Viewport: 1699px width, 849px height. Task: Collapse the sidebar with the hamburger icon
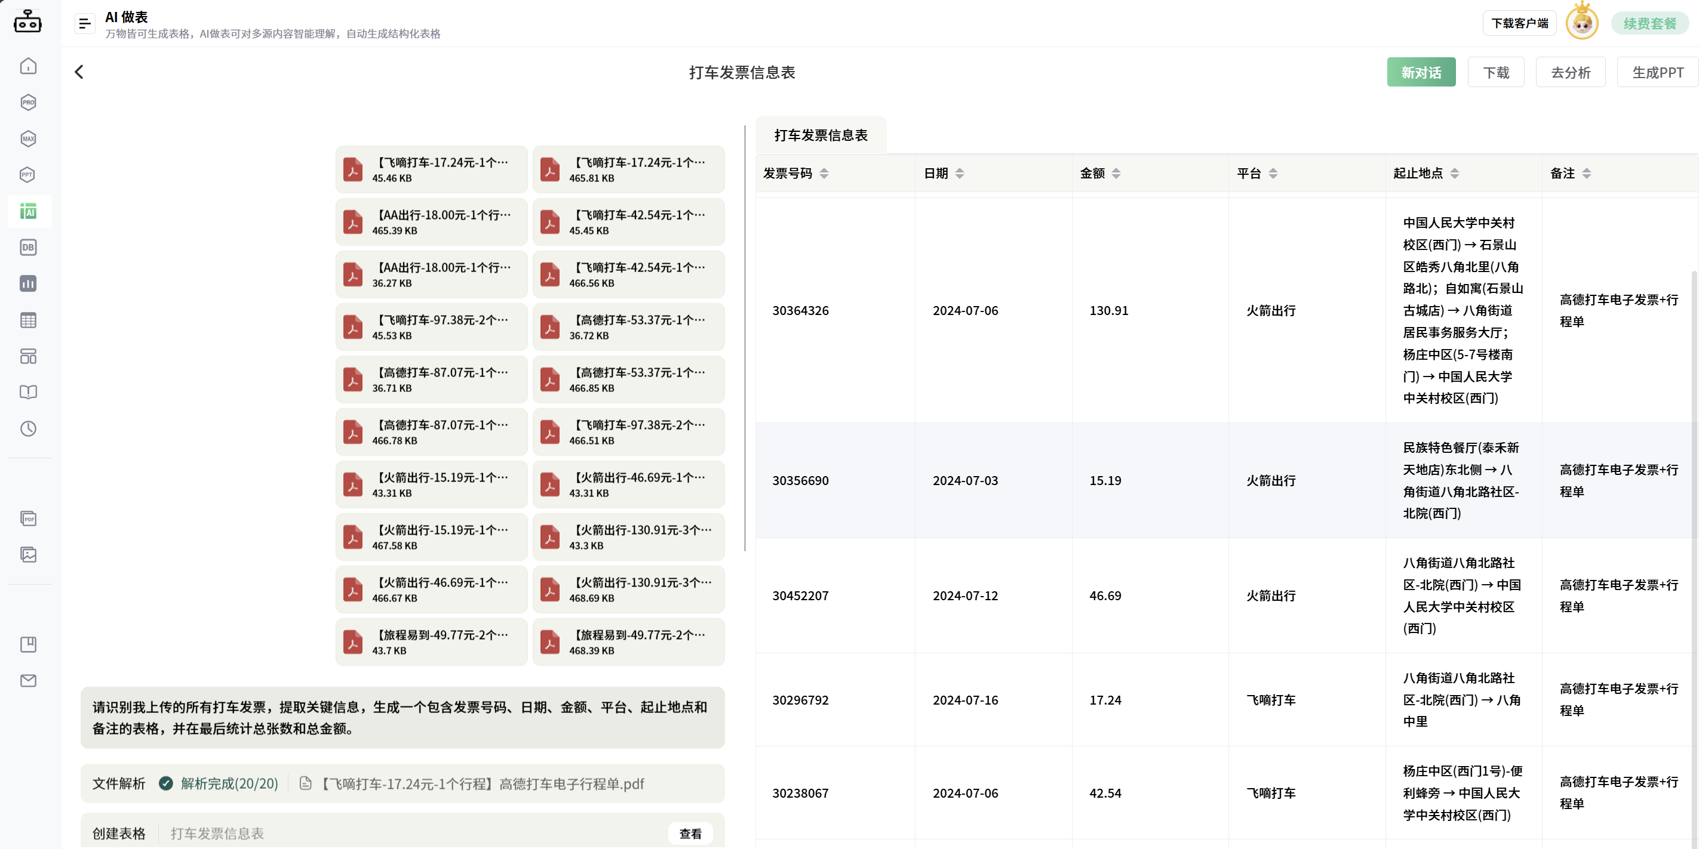(x=85, y=23)
